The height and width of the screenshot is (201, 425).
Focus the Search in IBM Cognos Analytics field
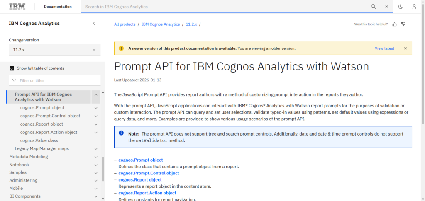coord(225,7)
